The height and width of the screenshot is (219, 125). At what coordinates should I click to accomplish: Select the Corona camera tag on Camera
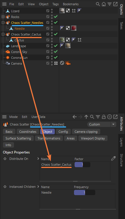[68, 63]
